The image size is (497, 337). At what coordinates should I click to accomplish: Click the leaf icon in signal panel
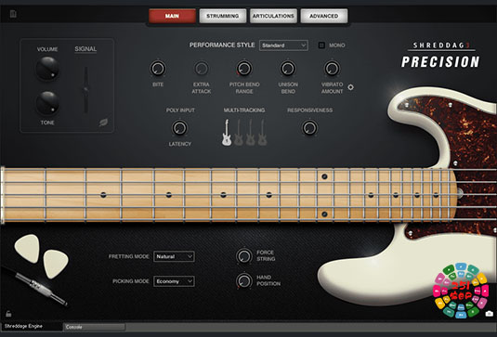click(x=103, y=123)
